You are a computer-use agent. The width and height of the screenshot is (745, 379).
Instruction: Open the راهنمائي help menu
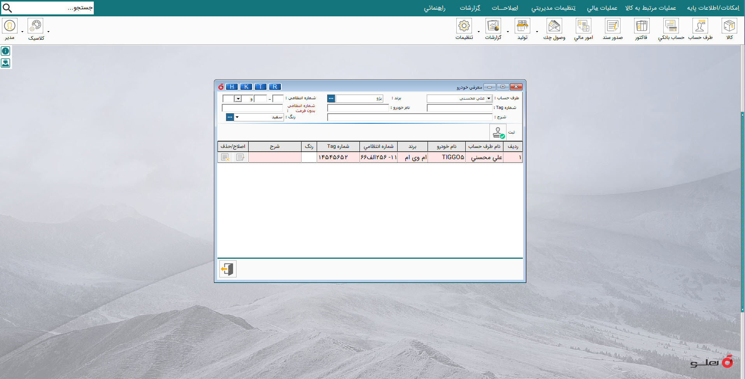pos(435,8)
